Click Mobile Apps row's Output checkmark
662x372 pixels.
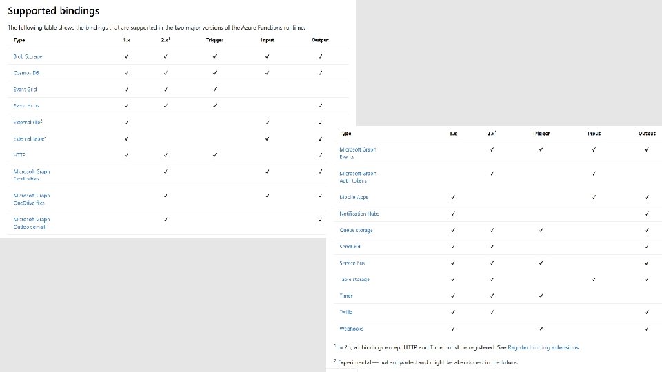(x=647, y=197)
